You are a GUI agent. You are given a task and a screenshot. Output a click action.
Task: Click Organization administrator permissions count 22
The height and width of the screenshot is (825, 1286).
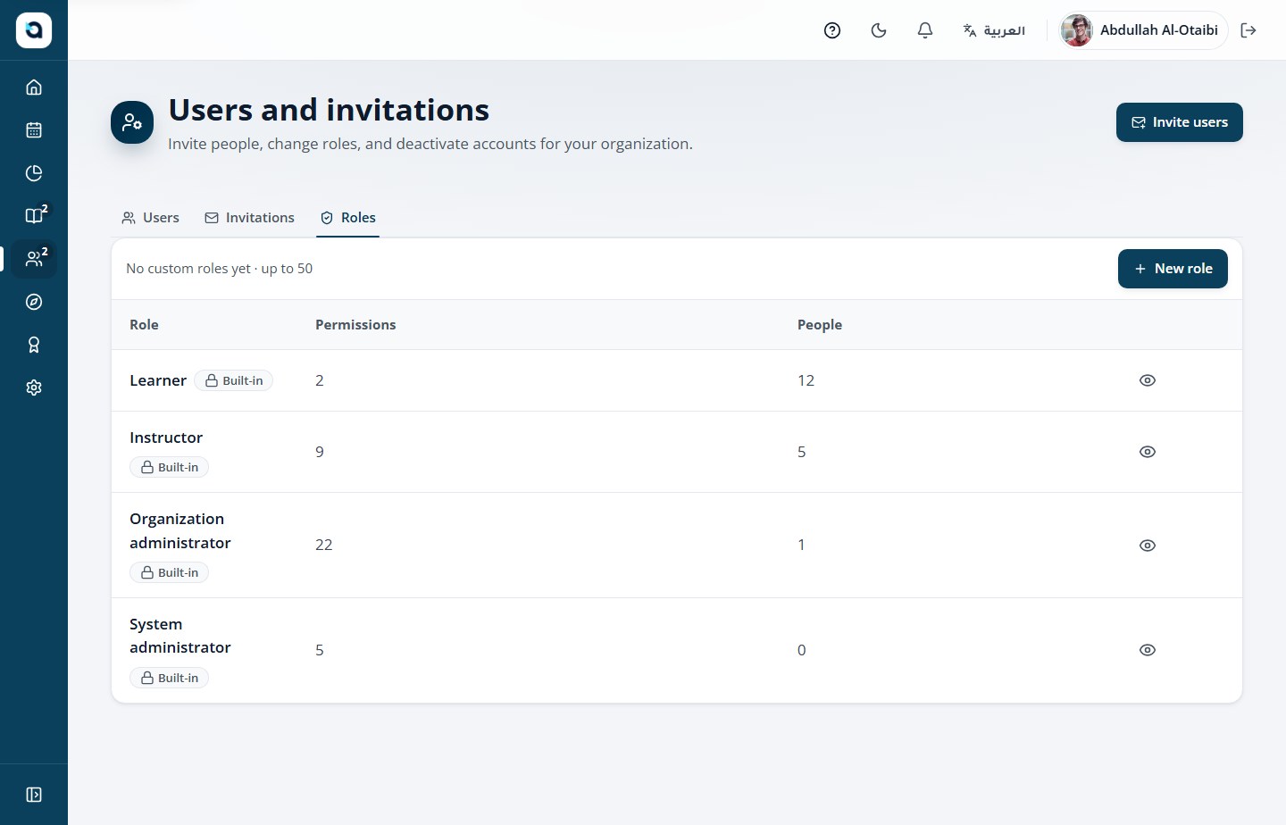point(323,545)
